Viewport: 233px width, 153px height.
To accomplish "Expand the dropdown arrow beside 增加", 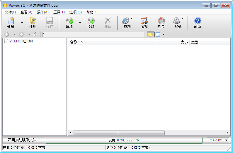I will click(x=80, y=23).
